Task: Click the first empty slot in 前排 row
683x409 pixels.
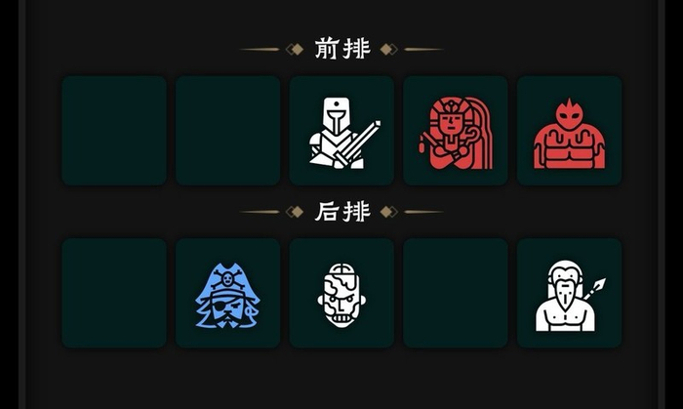Action: click(114, 131)
